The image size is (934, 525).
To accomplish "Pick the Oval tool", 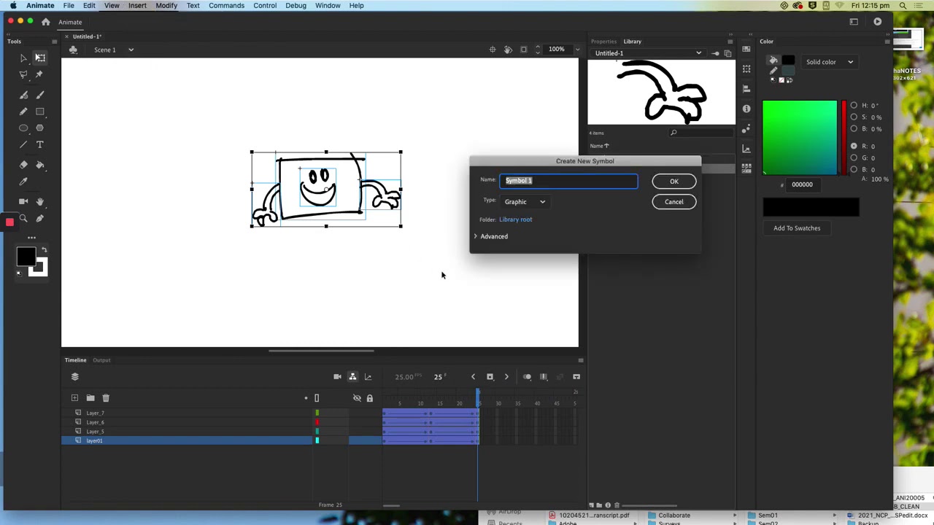I will [x=23, y=128].
